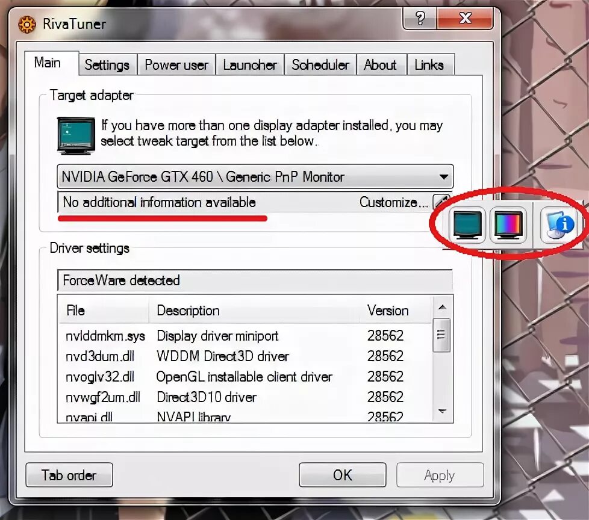Click 'No additional information available' text
The height and width of the screenshot is (520, 589).
coord(159,202)
